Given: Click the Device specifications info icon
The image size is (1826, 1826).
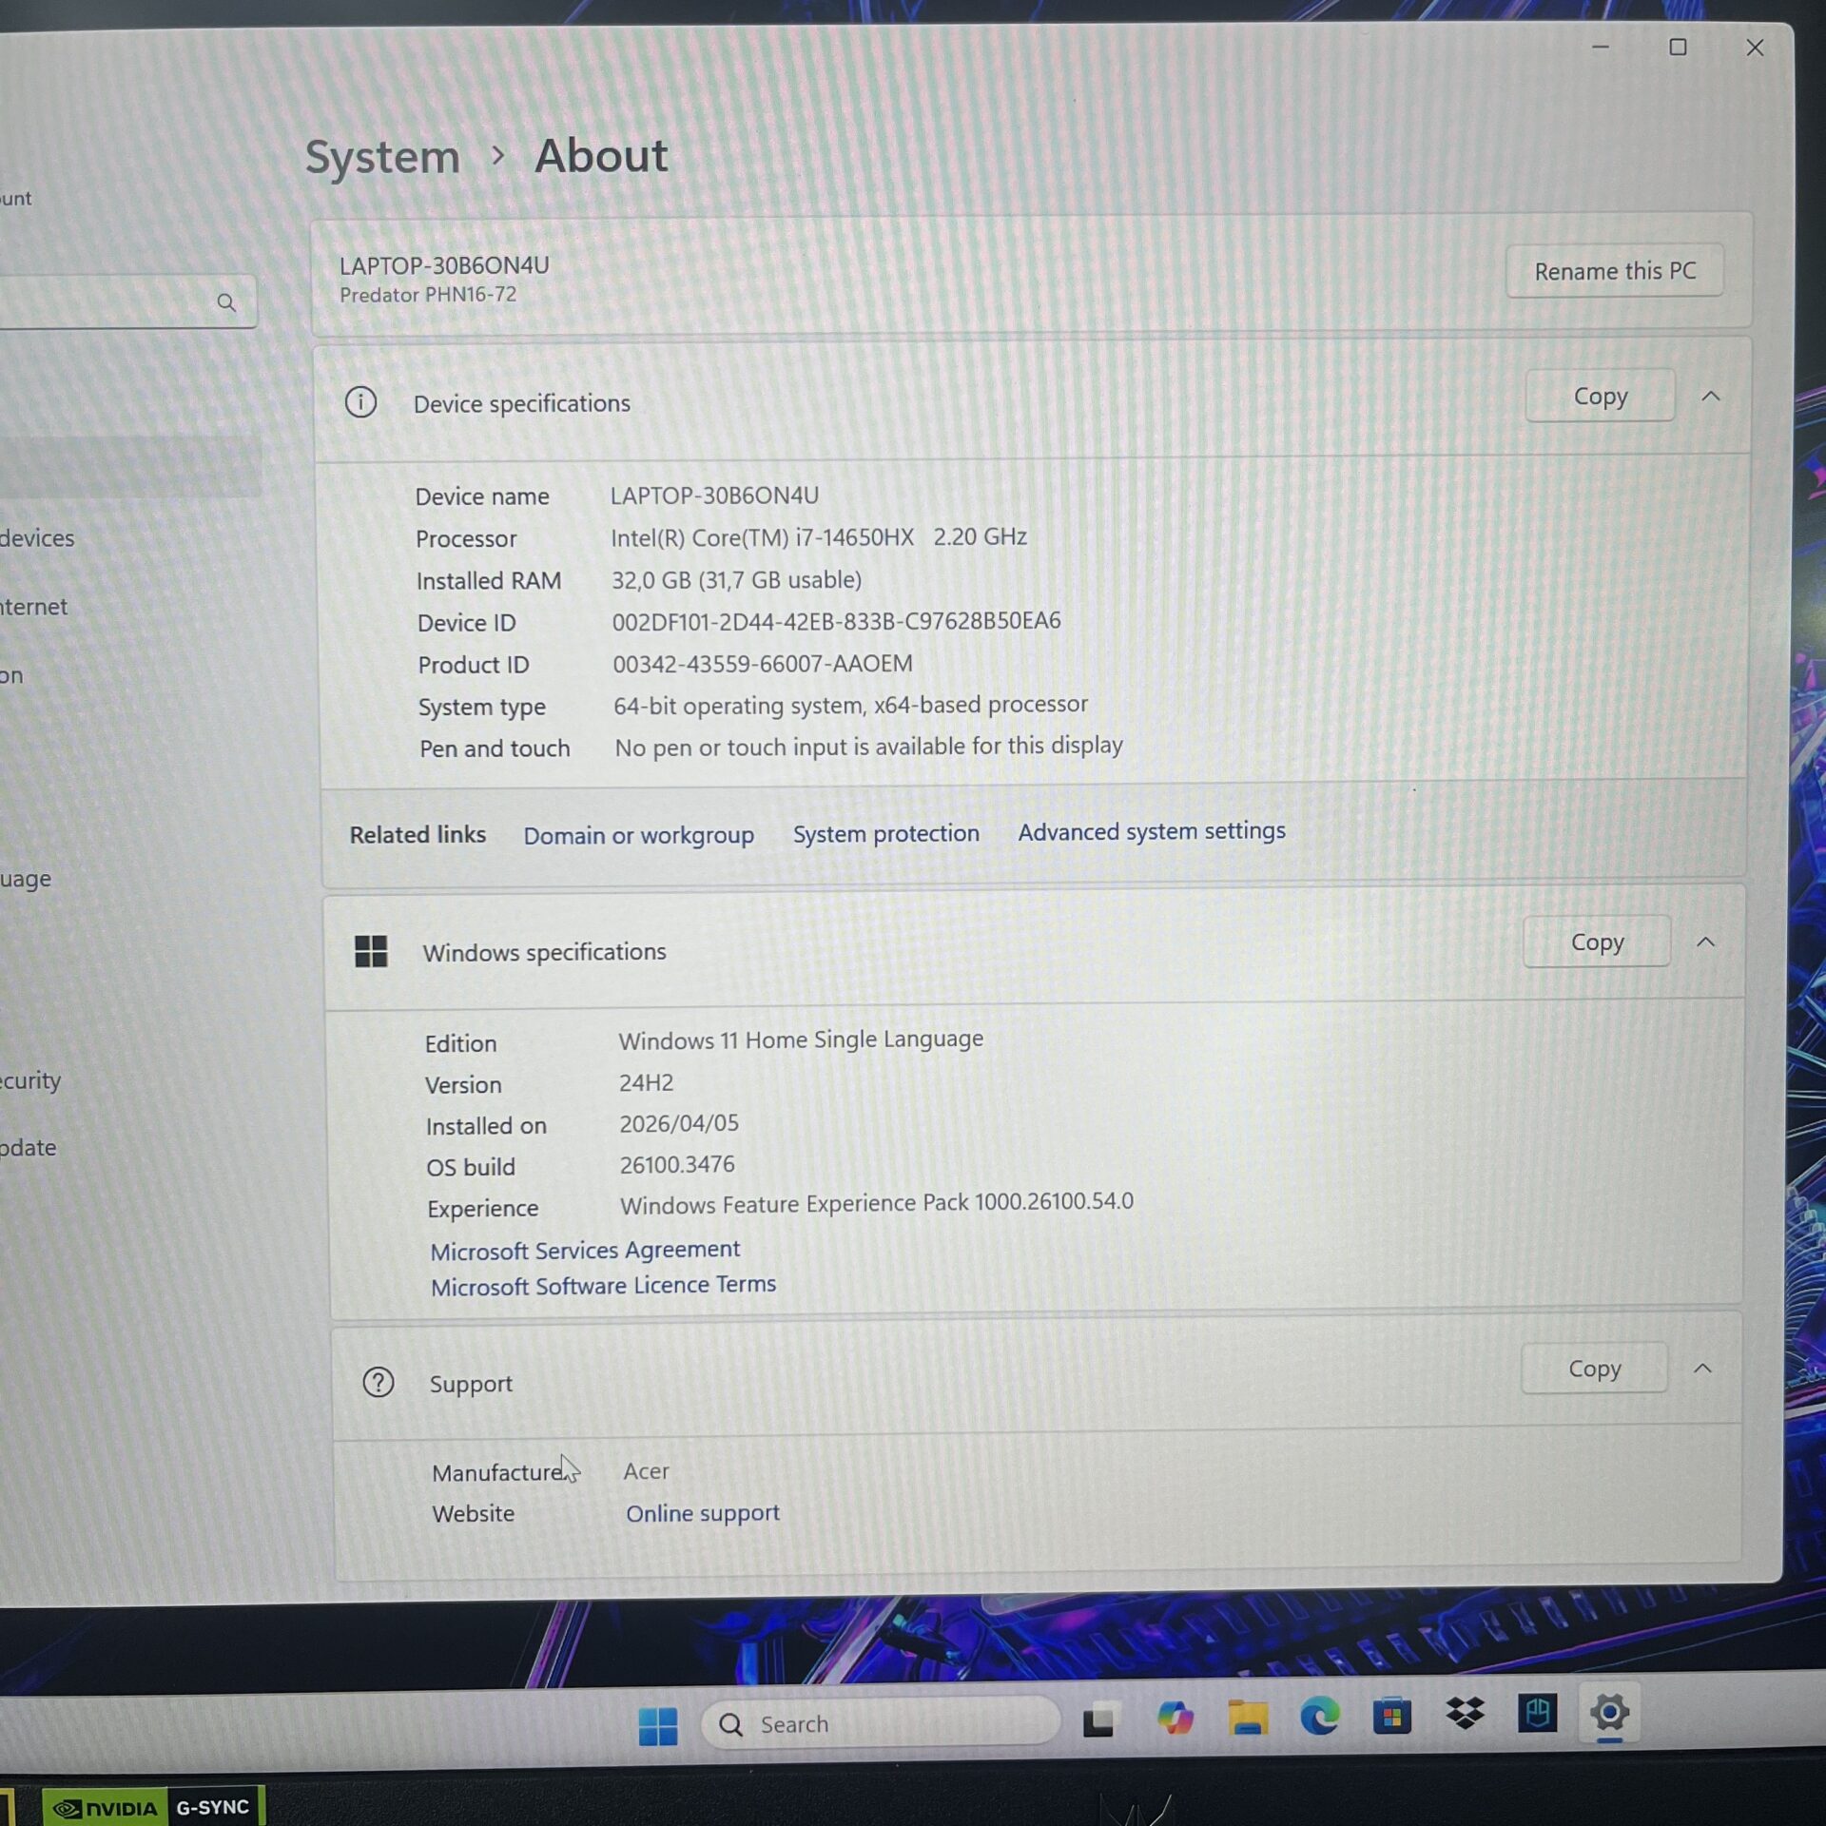Looking at the screenshot, I should (360, 402).
